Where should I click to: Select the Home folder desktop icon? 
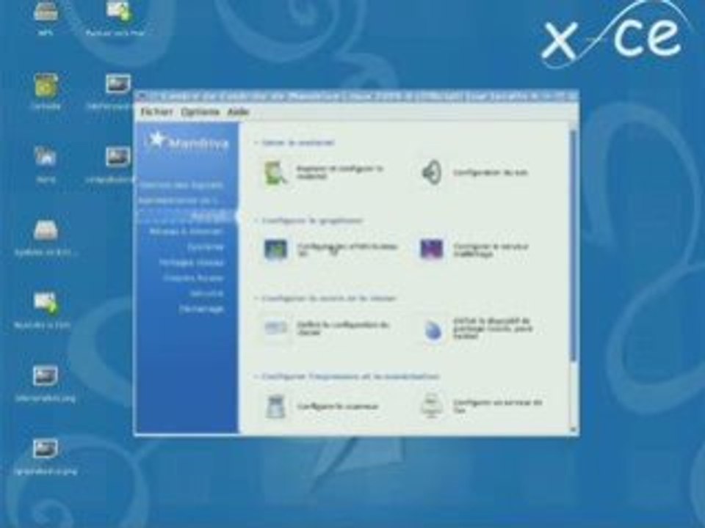(x=46, y=157)
